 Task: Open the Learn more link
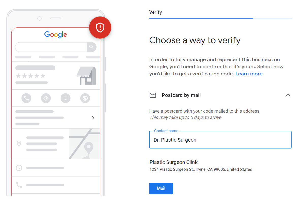click(x=249, y=74)
